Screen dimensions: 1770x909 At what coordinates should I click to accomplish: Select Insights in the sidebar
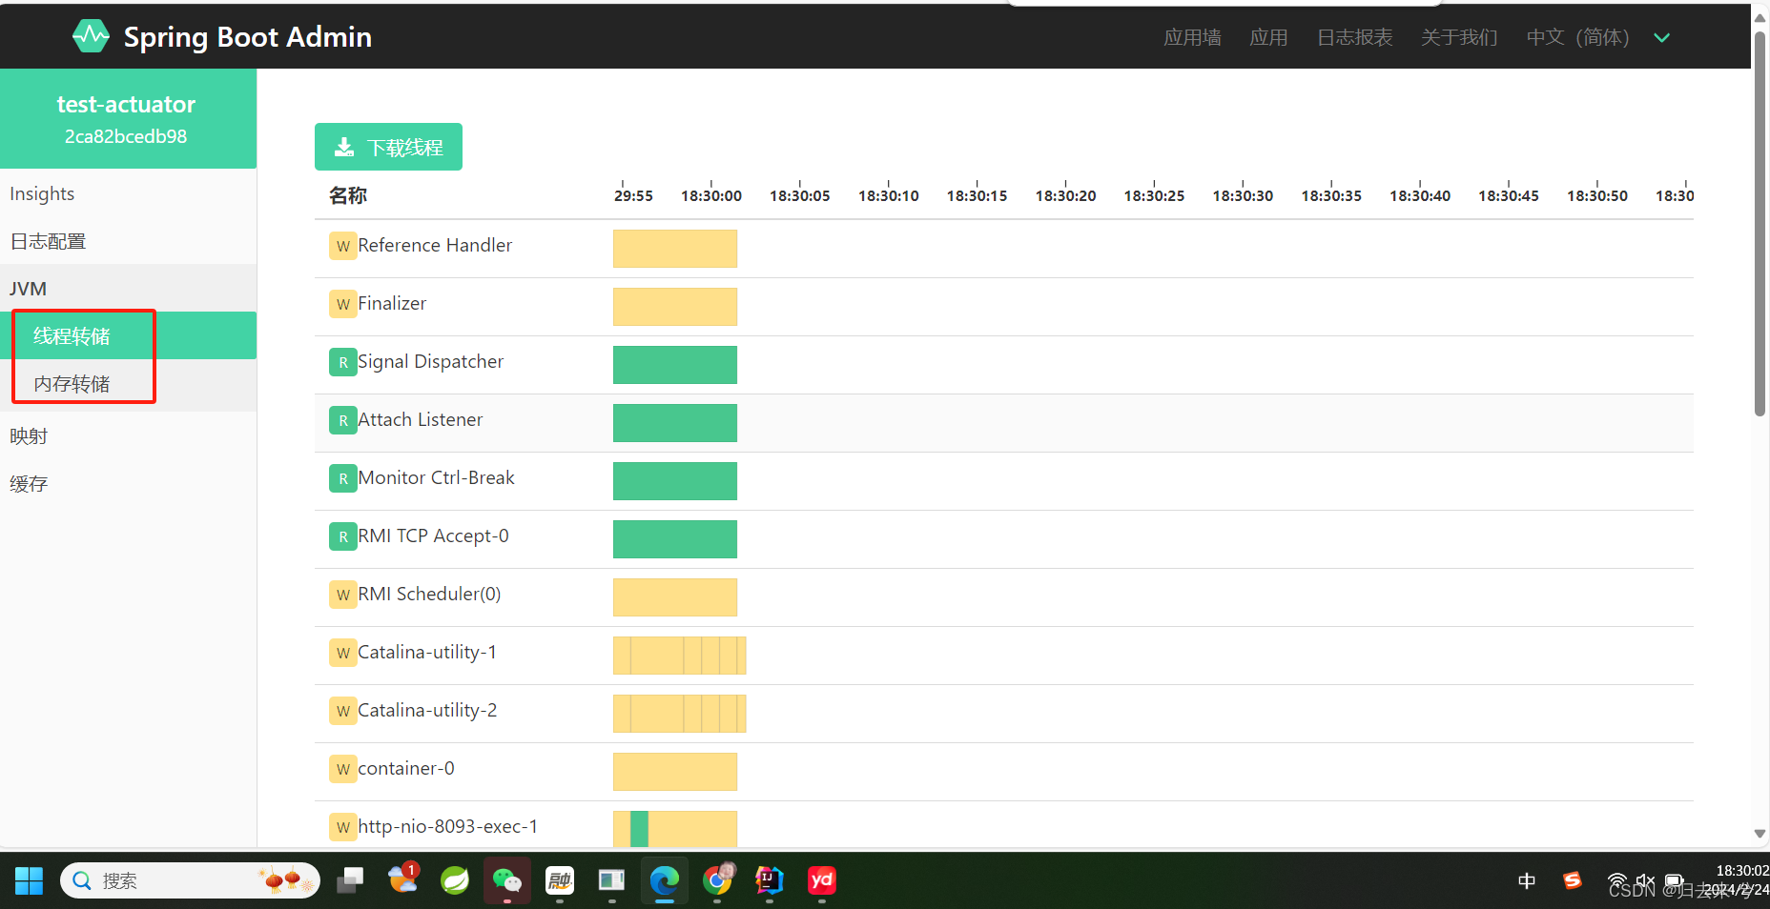[x=129, y=193]
